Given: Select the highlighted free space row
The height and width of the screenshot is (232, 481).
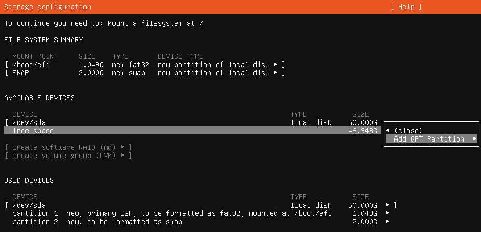Looking at the screenshot, I should [193, 131].
